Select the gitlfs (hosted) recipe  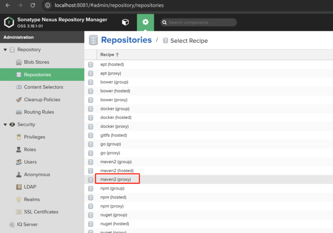[209, 135]
